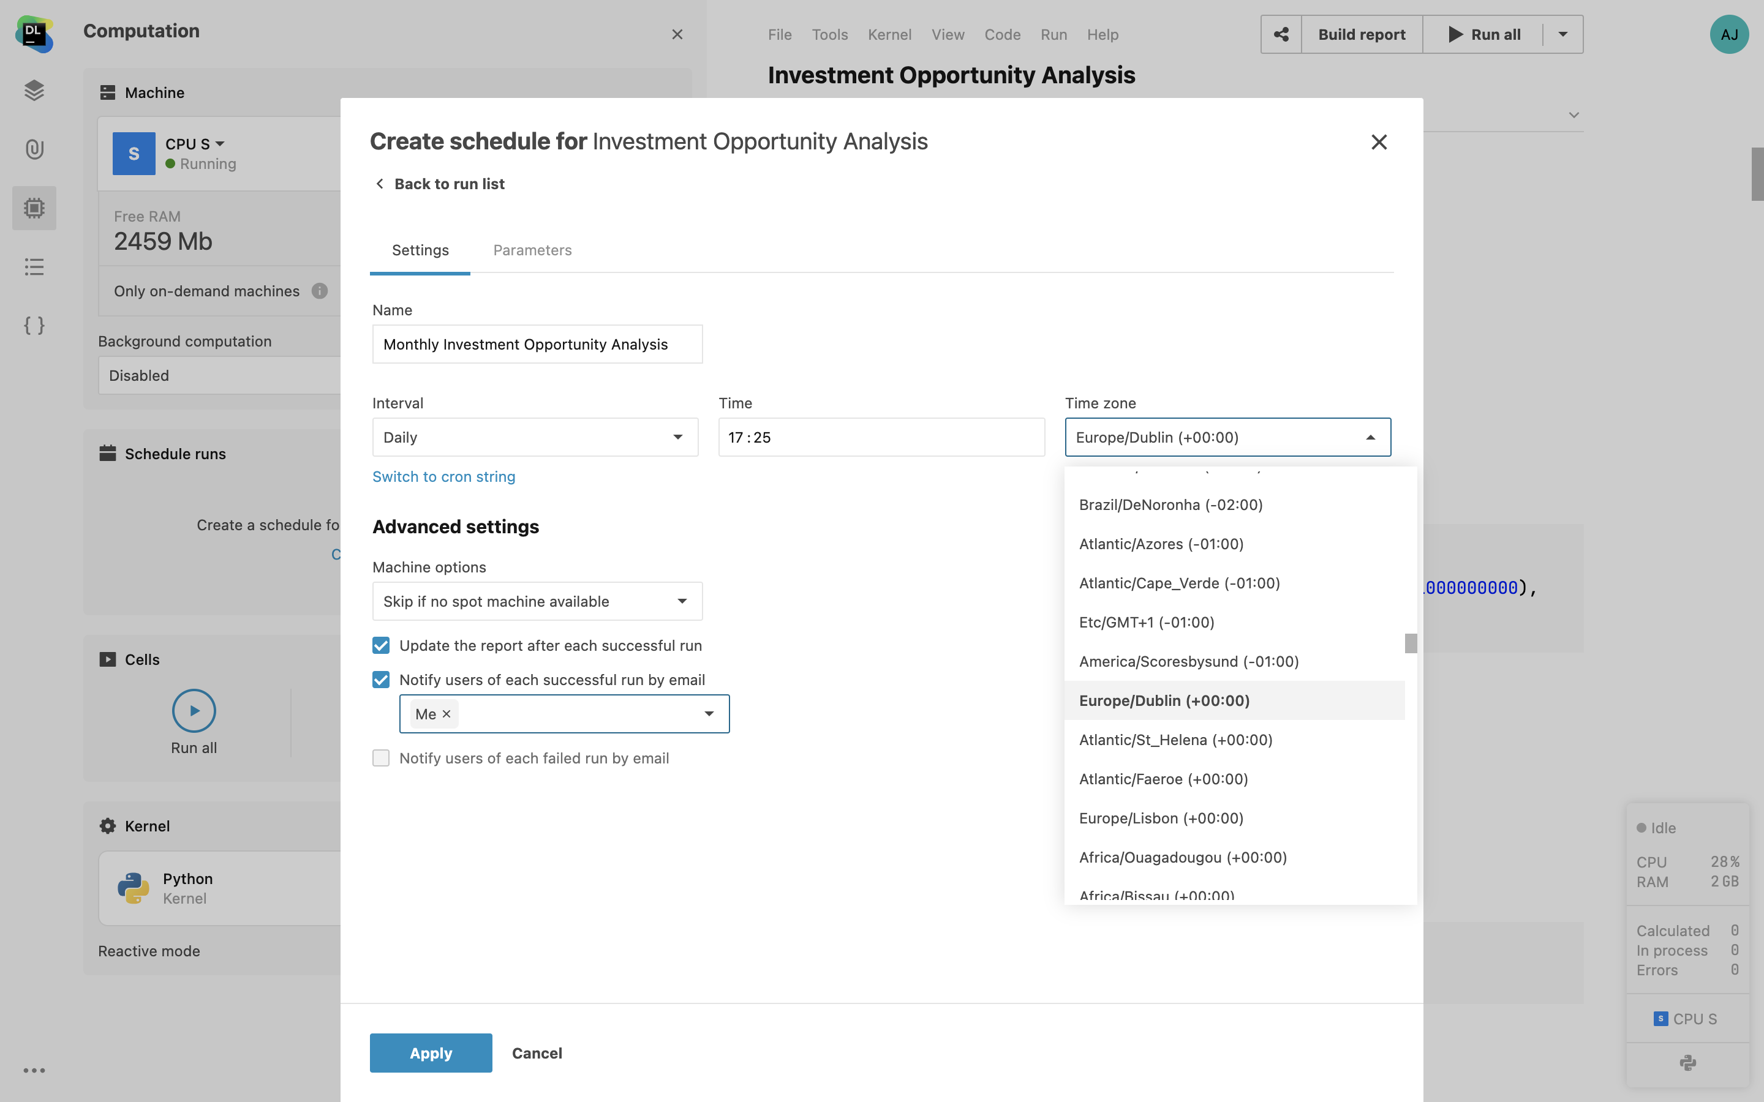1764x1102 pixels.
Task: Expand the Machine options dropdown
Action: [537, 601]
